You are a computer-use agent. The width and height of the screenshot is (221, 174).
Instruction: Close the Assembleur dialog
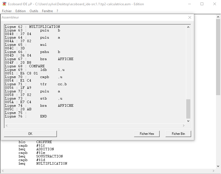pos(190,17)
